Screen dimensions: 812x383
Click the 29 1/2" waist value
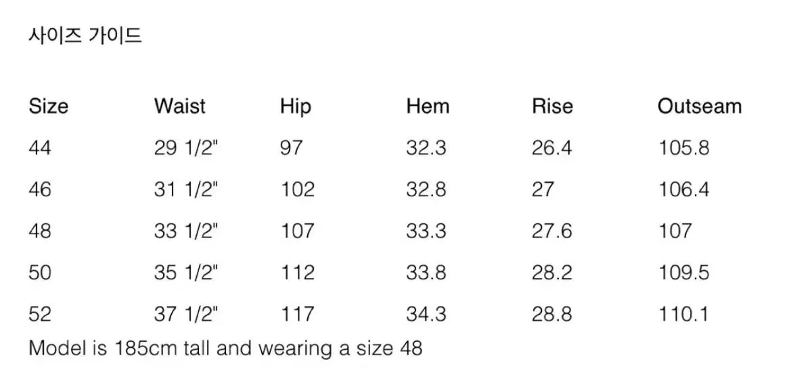click(186, 148)
